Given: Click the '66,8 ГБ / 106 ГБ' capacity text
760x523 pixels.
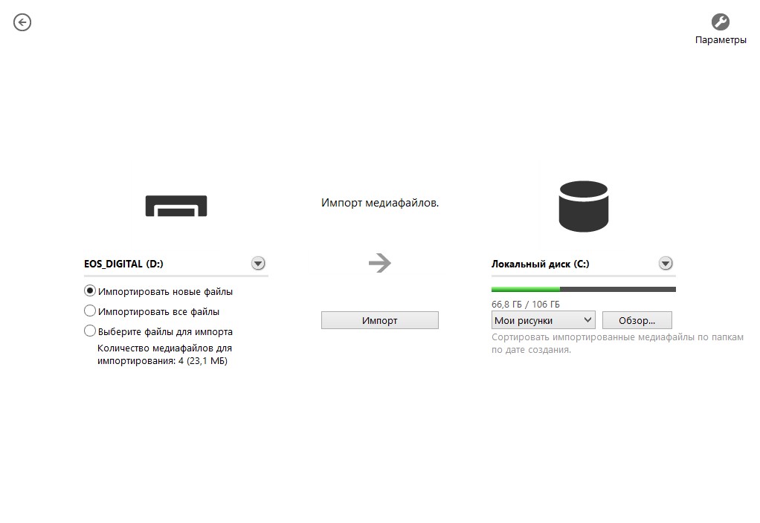Looking at the screenshot, I should 525,305.
